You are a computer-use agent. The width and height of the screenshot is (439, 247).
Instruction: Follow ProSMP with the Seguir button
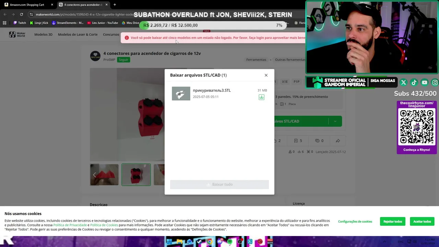tap(123, 60)
